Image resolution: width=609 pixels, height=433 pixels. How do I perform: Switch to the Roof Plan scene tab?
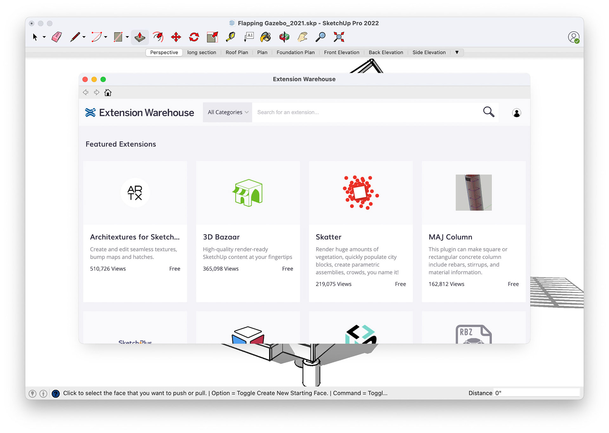[x=237, y=52]
